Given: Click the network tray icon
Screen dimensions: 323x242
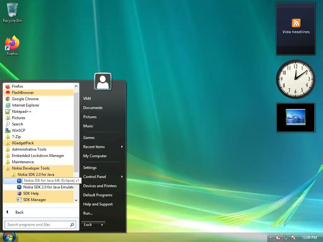Looking at the screenshot, I should [x=286, y=238].
